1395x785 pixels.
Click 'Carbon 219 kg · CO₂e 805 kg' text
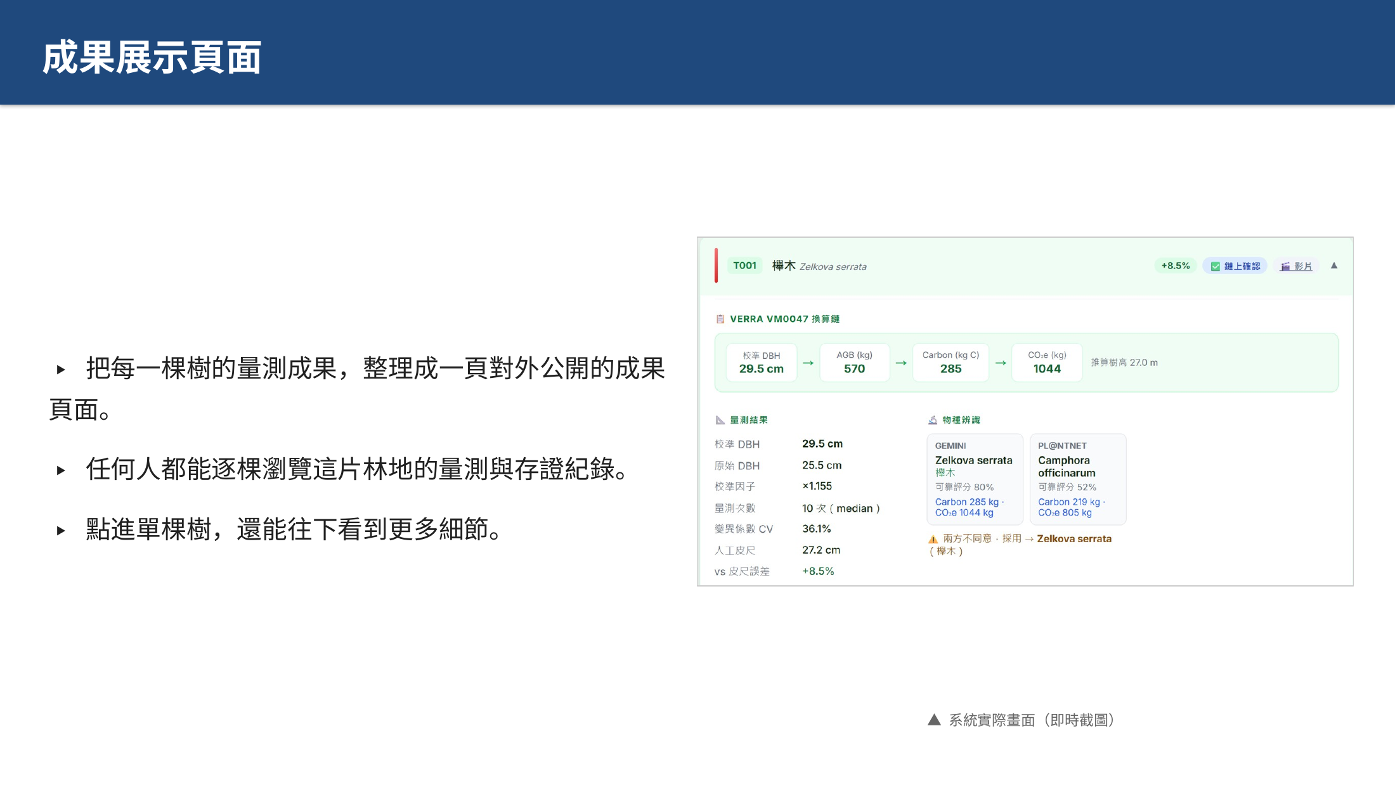tap(1072, 507)
